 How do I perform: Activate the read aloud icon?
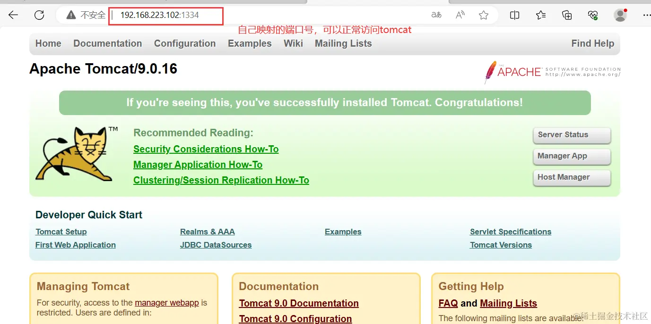click(x=460, y=15)
